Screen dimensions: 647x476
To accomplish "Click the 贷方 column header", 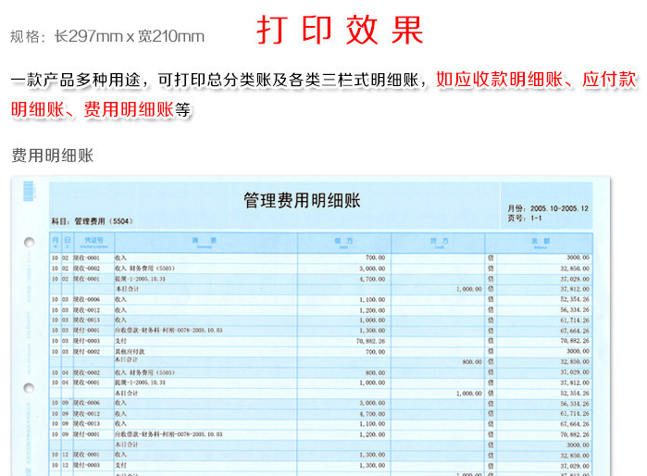I will pos(438,242).
